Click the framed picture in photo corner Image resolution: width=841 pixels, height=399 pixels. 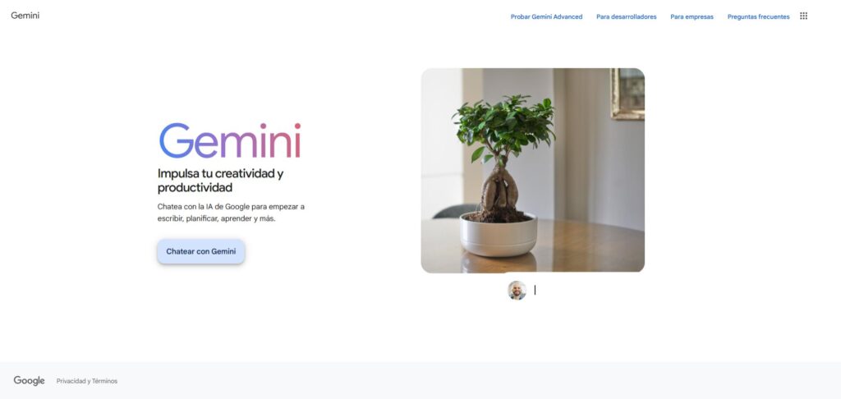pos(627,94)
